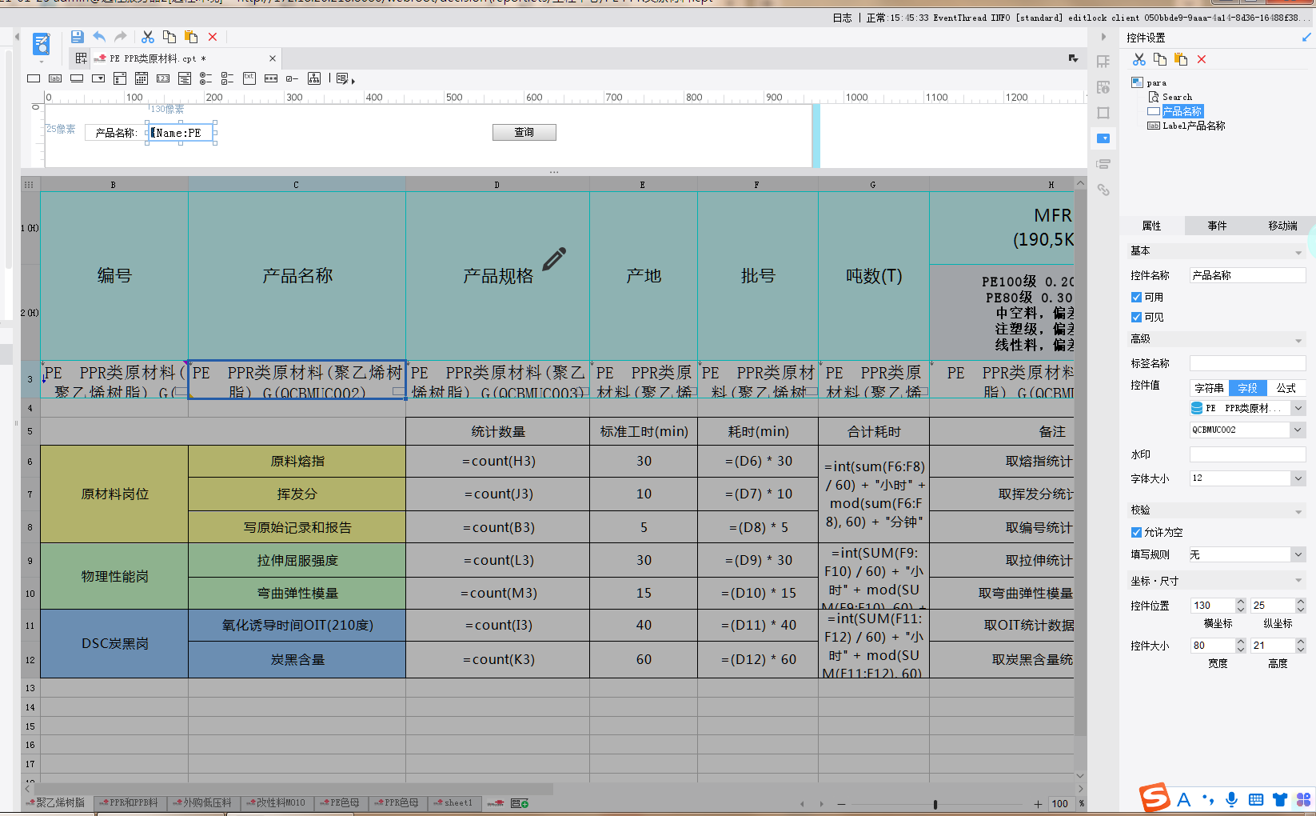This screenshot has height=816, width=1316.
Task: Increase the 控件位置 X coordinate stepper
Action: pos(1241,602)
